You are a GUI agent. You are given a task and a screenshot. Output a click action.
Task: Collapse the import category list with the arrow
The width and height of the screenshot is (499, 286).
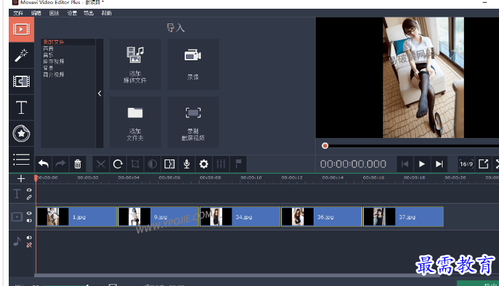[99, 93]
